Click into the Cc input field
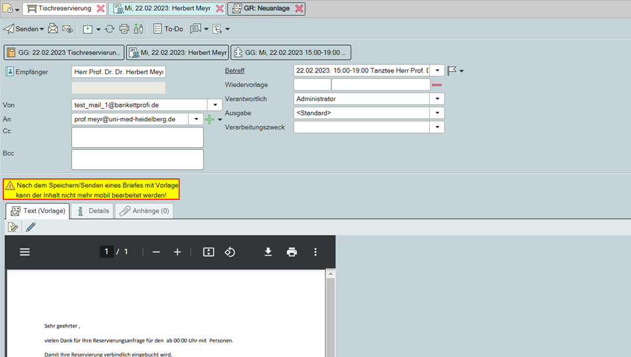Viewport: 631px width, 357px height. [137, 137]
